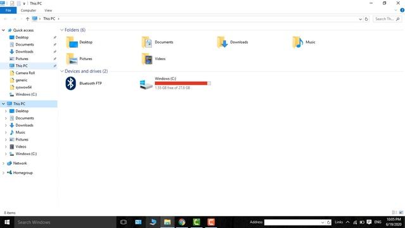The image size is (405, 228).
Task: Select Windows (C:) under This PC tree
Action: [x=26, y=154]
